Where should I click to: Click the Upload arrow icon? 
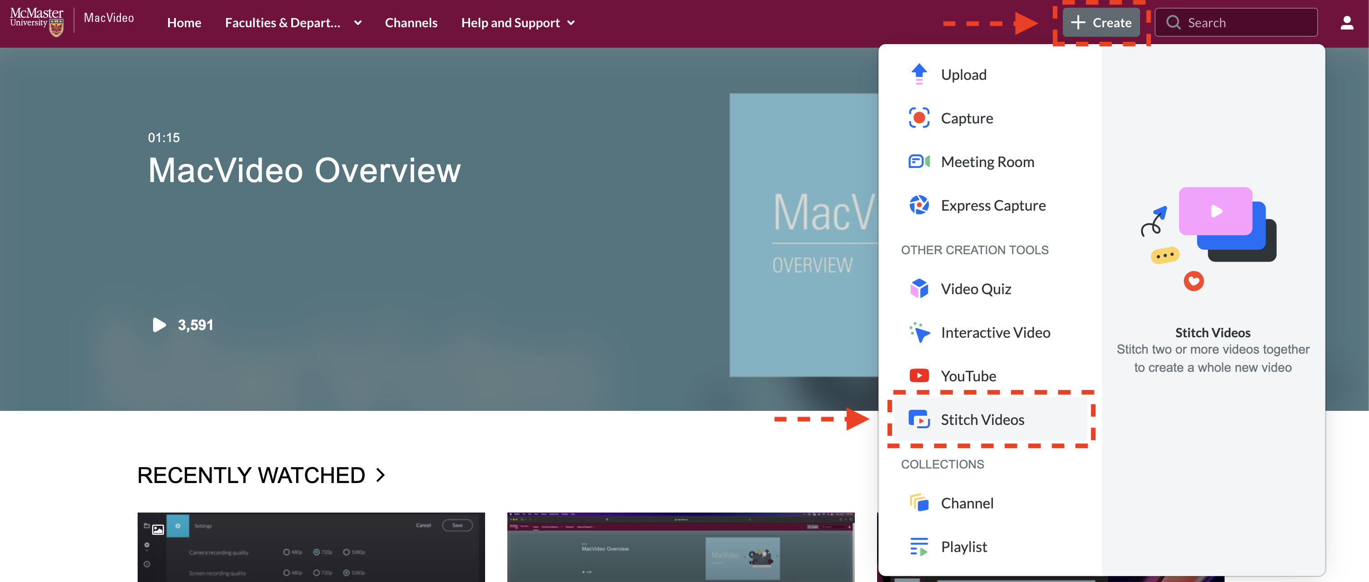click(919, 74)
